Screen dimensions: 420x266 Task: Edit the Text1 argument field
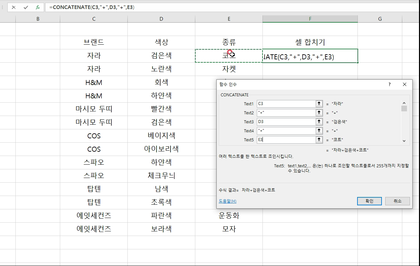click(286, 104)
